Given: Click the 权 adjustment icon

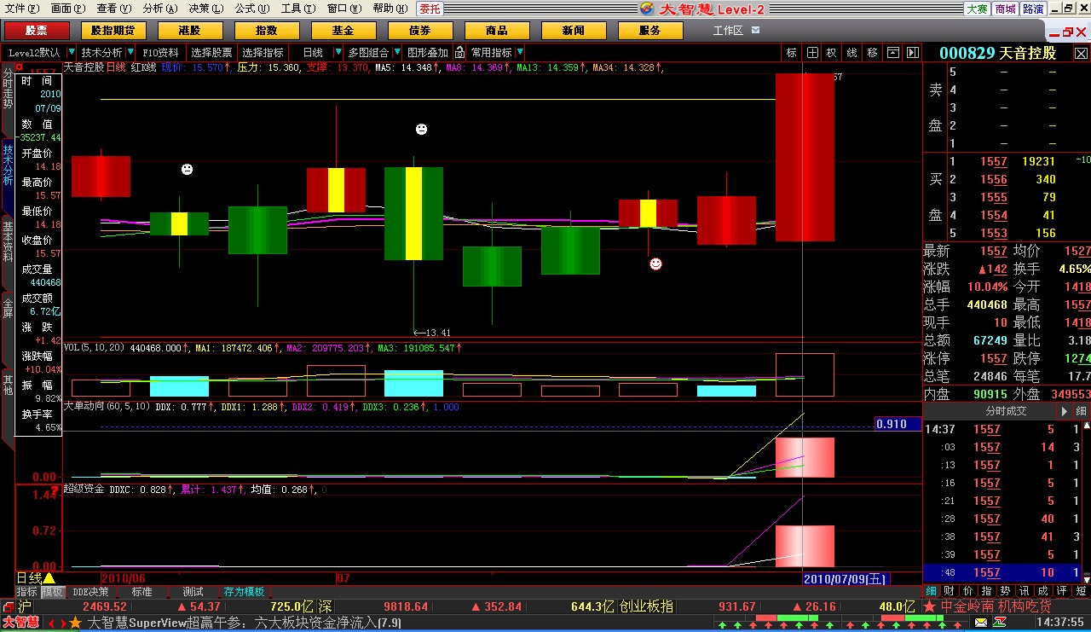Looking at the screenshot, I should click(832, 52).
